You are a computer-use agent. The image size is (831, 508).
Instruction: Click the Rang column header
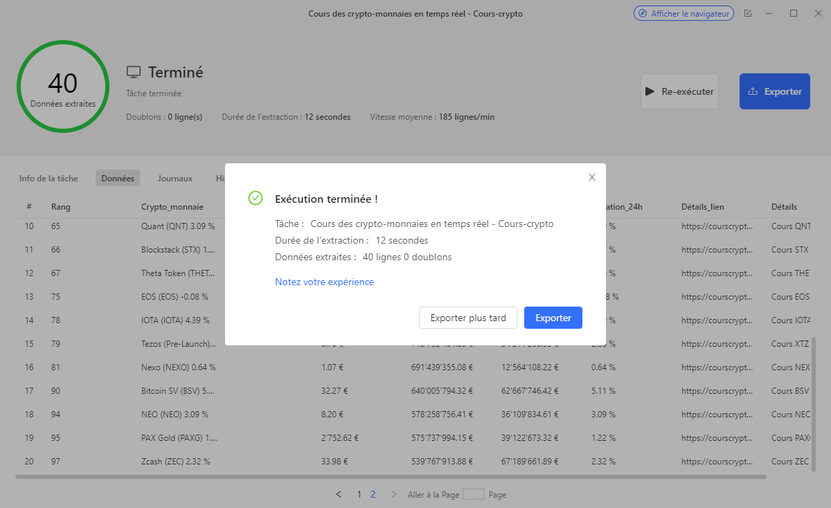pyautogui.click(x=61, y=206)
